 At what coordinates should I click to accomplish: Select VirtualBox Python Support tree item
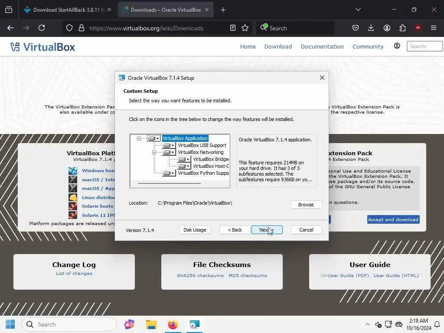[203, 173]
